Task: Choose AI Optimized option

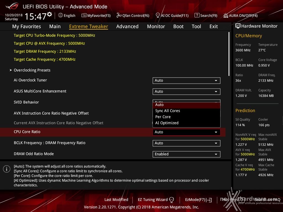Action: coord(187,123)
